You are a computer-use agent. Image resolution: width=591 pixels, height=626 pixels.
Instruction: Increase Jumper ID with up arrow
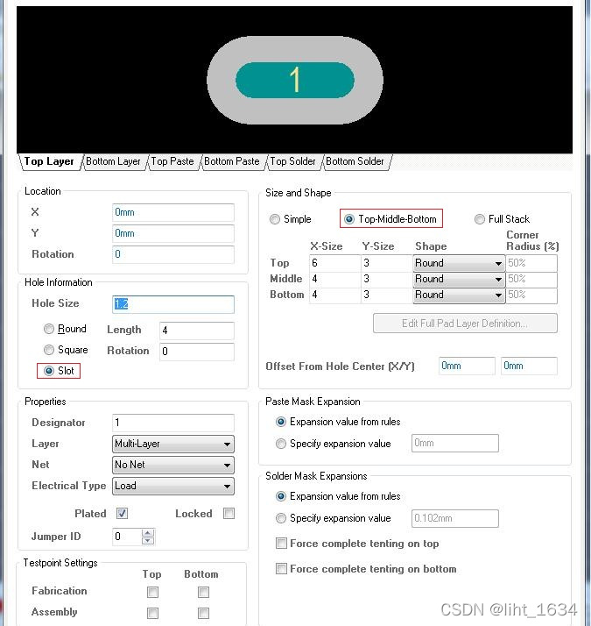pyautogui.click(x=148, y=532)
